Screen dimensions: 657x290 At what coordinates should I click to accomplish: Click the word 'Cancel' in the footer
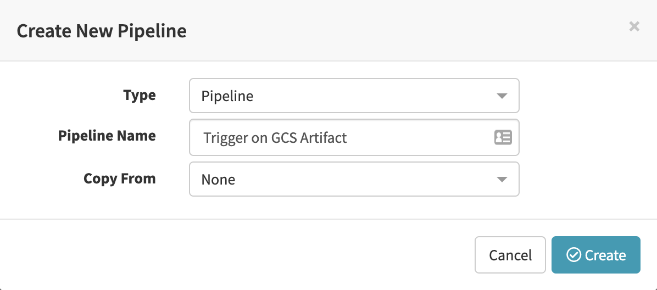pyautogui.click(x=510, y=255)
